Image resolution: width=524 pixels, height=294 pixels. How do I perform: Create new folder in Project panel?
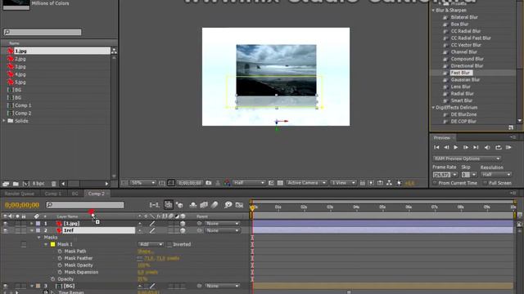point(16,184)
